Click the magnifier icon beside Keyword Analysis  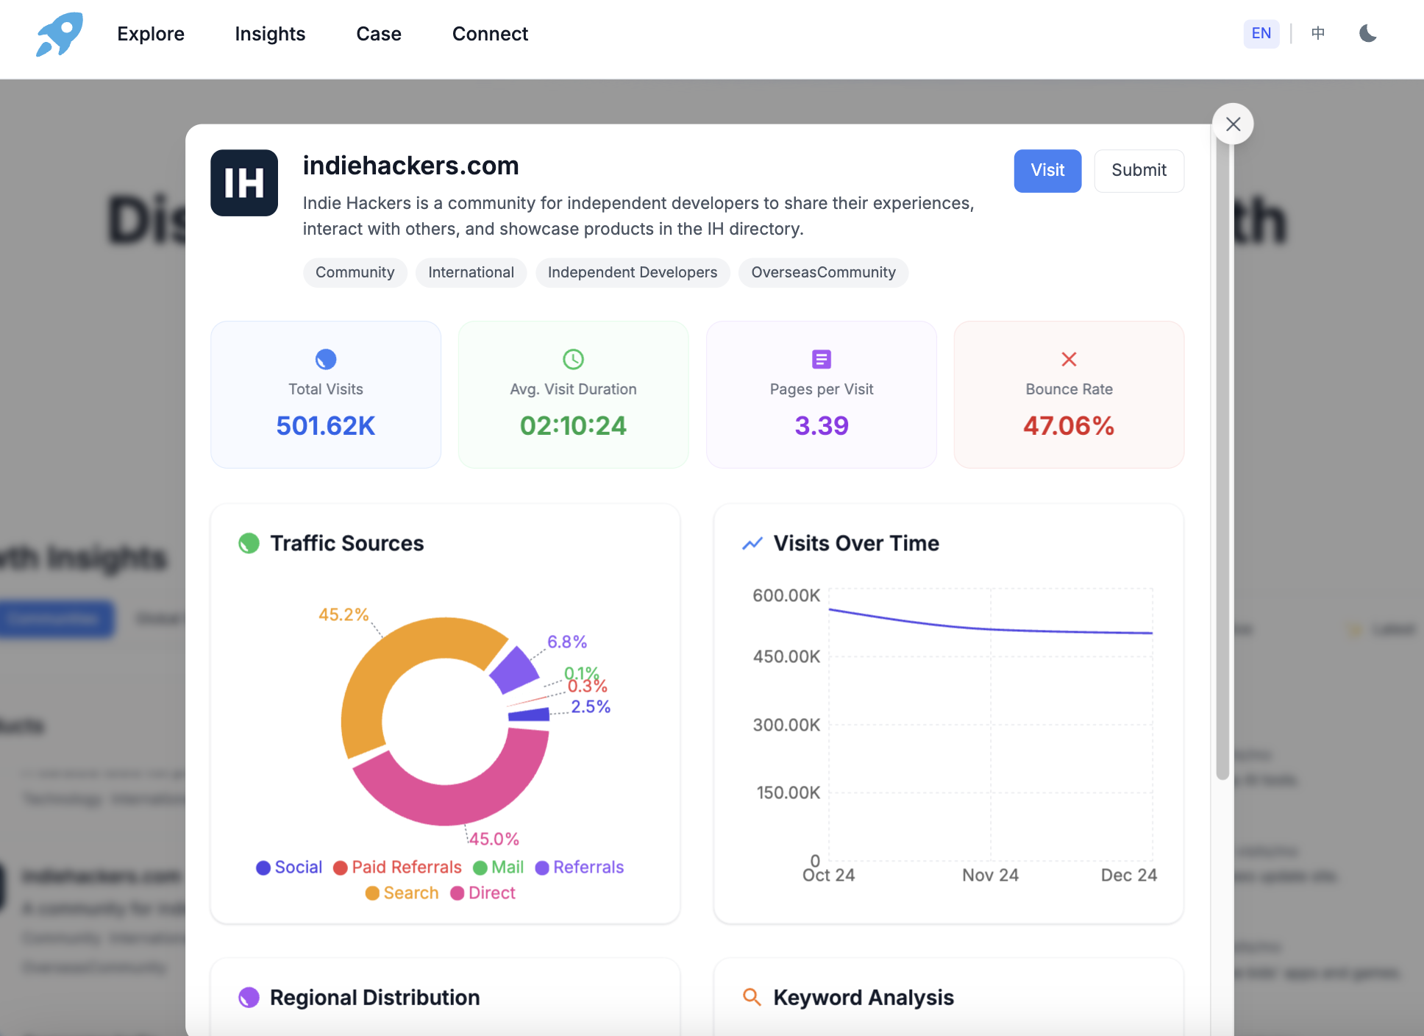752,998
